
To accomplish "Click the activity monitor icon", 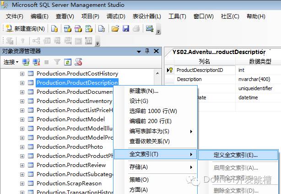I will (x=150, y=29).
